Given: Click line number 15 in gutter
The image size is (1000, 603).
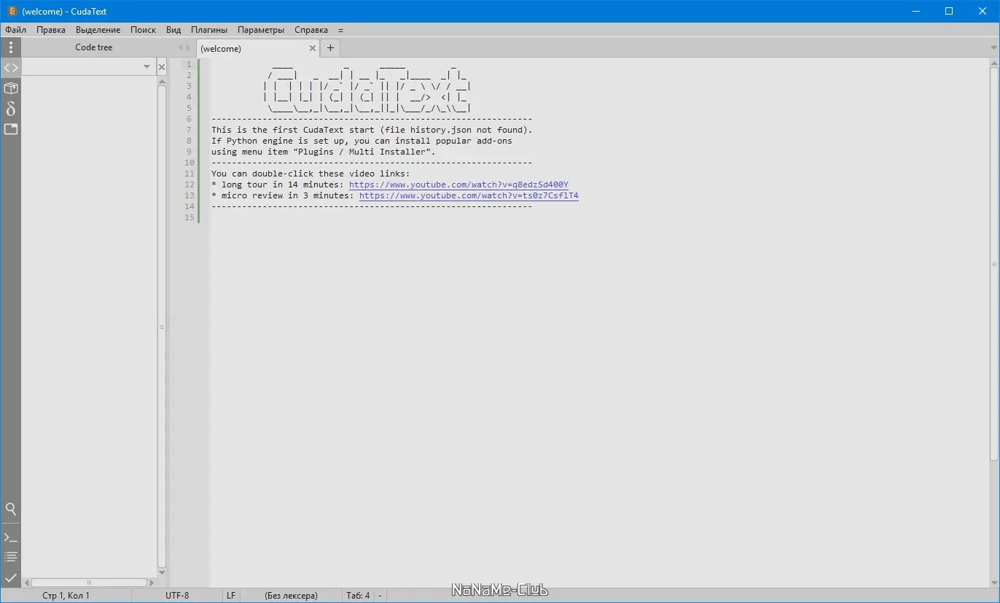Looking at the screenshot, I should (x=189, y=217).
